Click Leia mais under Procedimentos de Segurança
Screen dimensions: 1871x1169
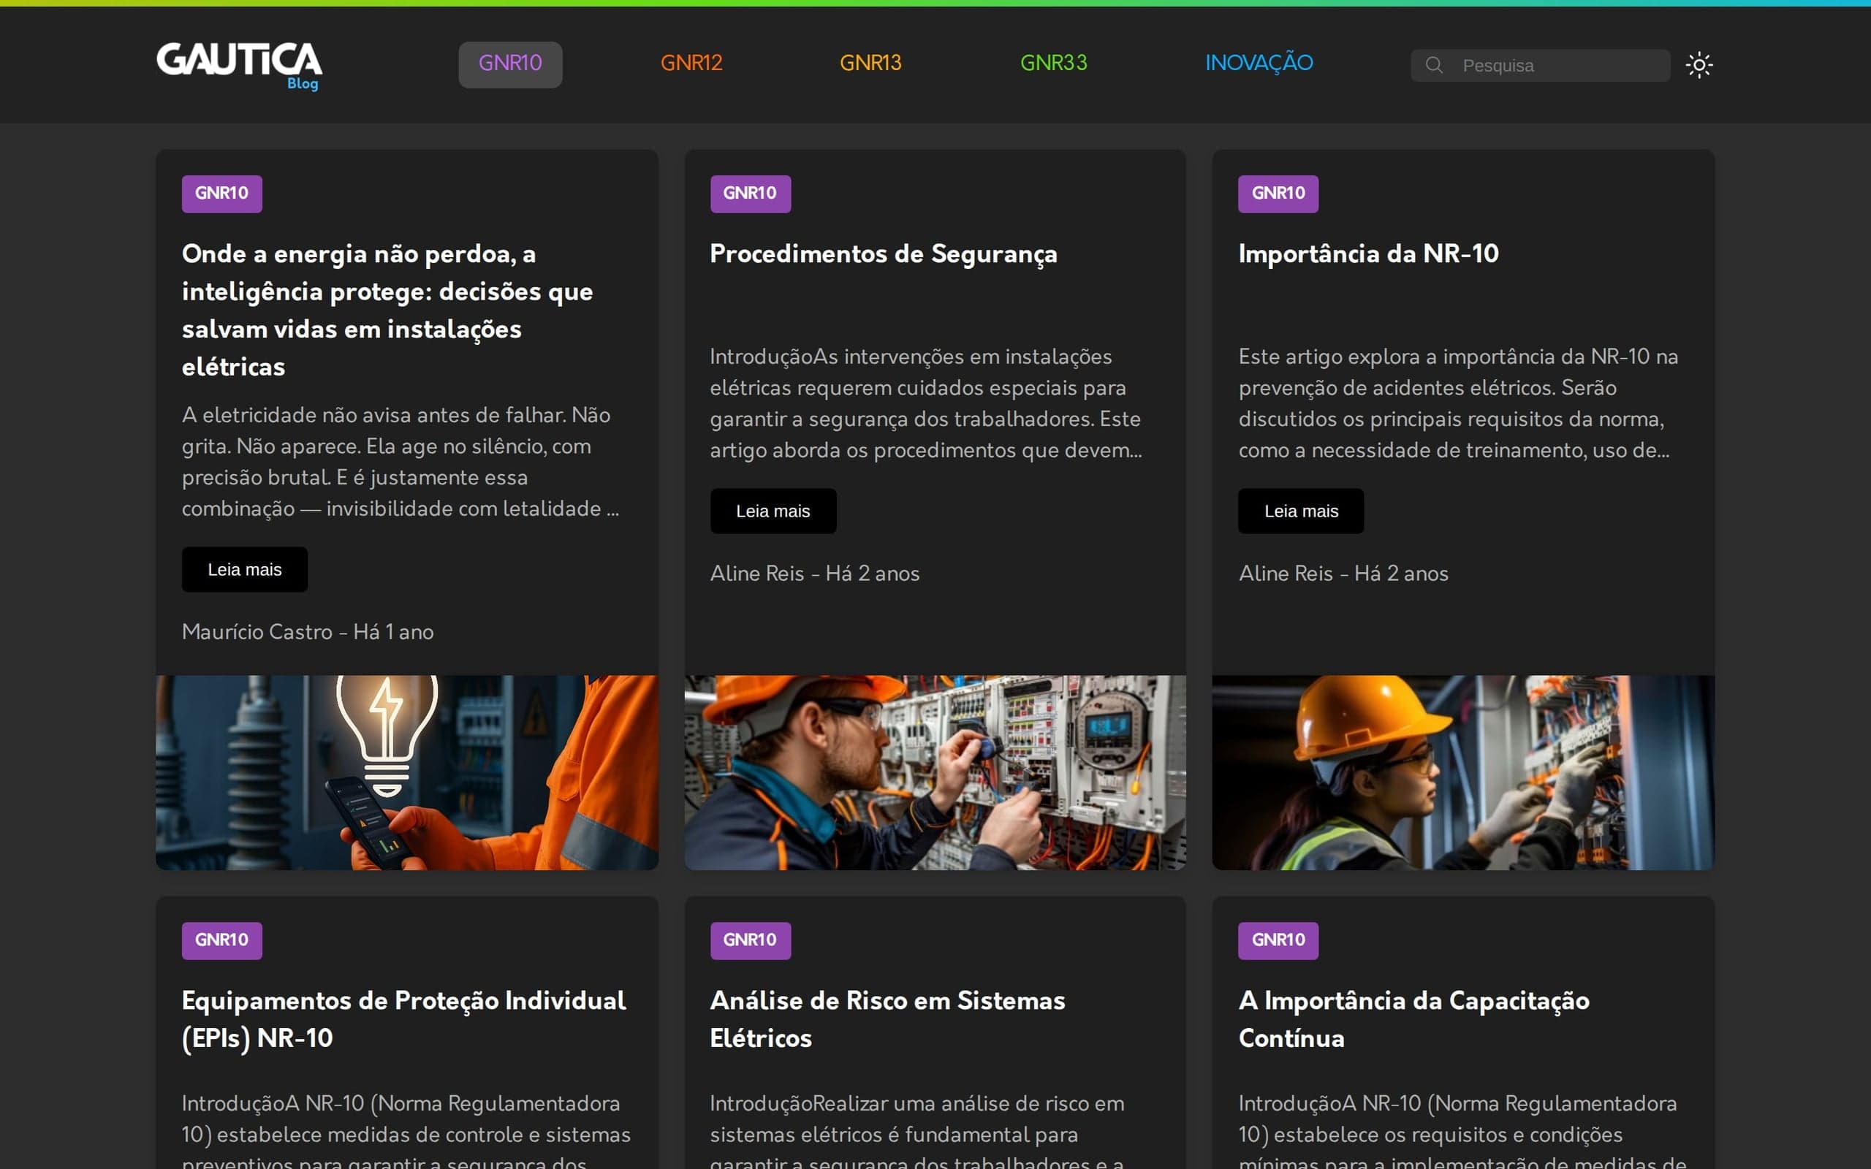pyautogui.click(x=773, y=511)
